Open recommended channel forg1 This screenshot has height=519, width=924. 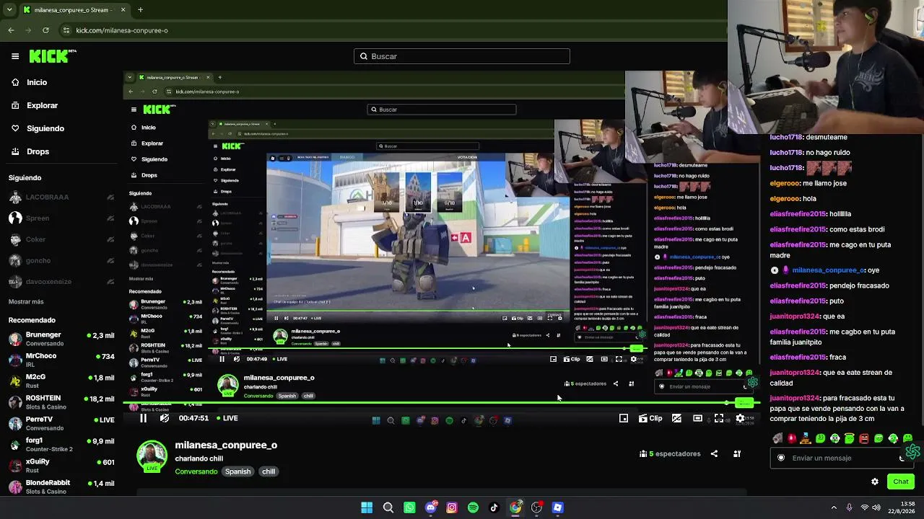61,444
